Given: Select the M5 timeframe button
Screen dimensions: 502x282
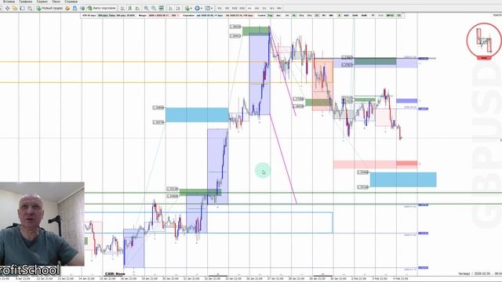Looking at the screenshot, I should (227, 8).
